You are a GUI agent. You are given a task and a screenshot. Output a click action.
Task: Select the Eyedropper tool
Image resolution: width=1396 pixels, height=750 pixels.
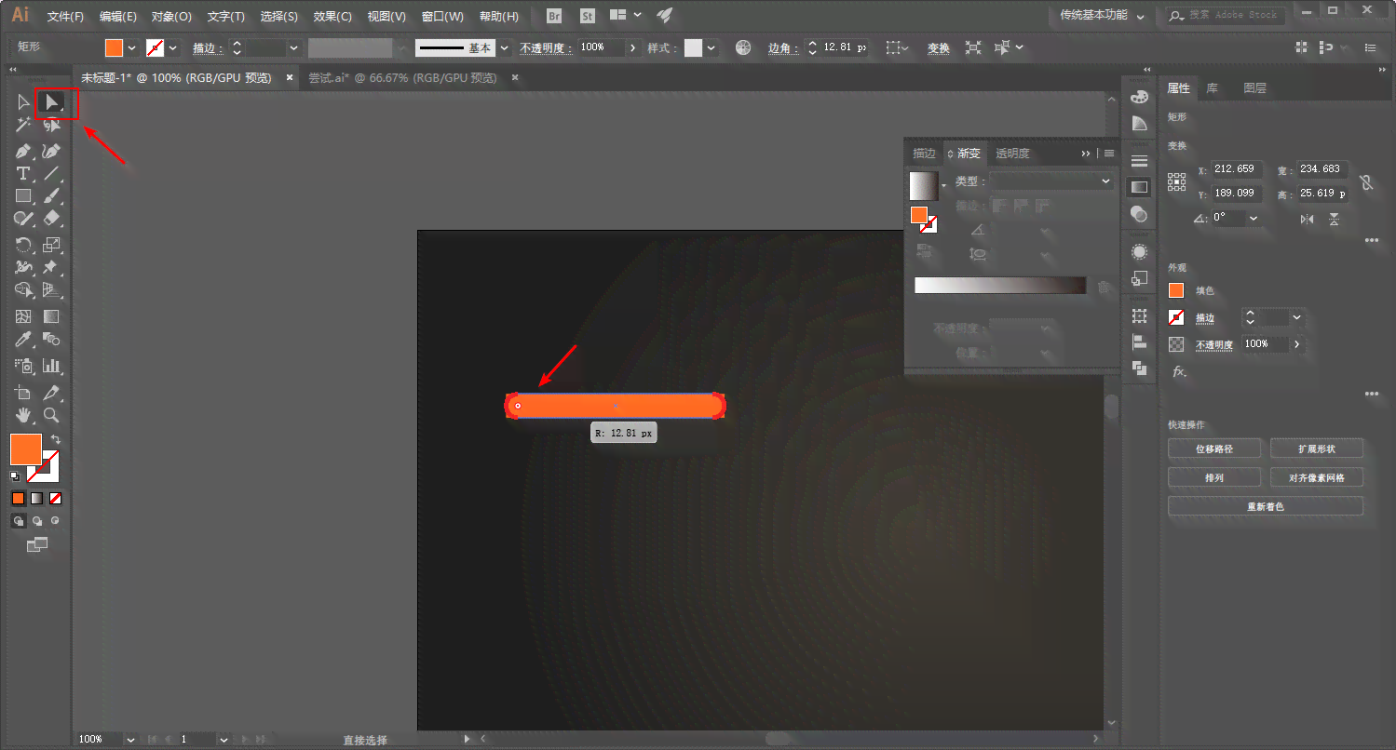pyautogui.click(x=24, y=340)
